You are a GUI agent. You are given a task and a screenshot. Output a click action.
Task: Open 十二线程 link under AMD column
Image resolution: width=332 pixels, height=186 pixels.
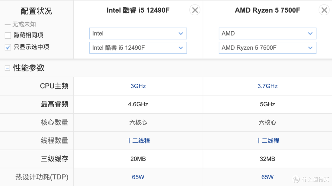pyautogui.click(x=267, y=141)
